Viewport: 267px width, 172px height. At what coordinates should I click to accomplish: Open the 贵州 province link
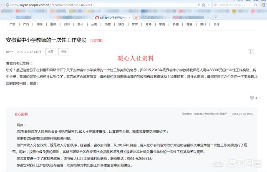81,24
